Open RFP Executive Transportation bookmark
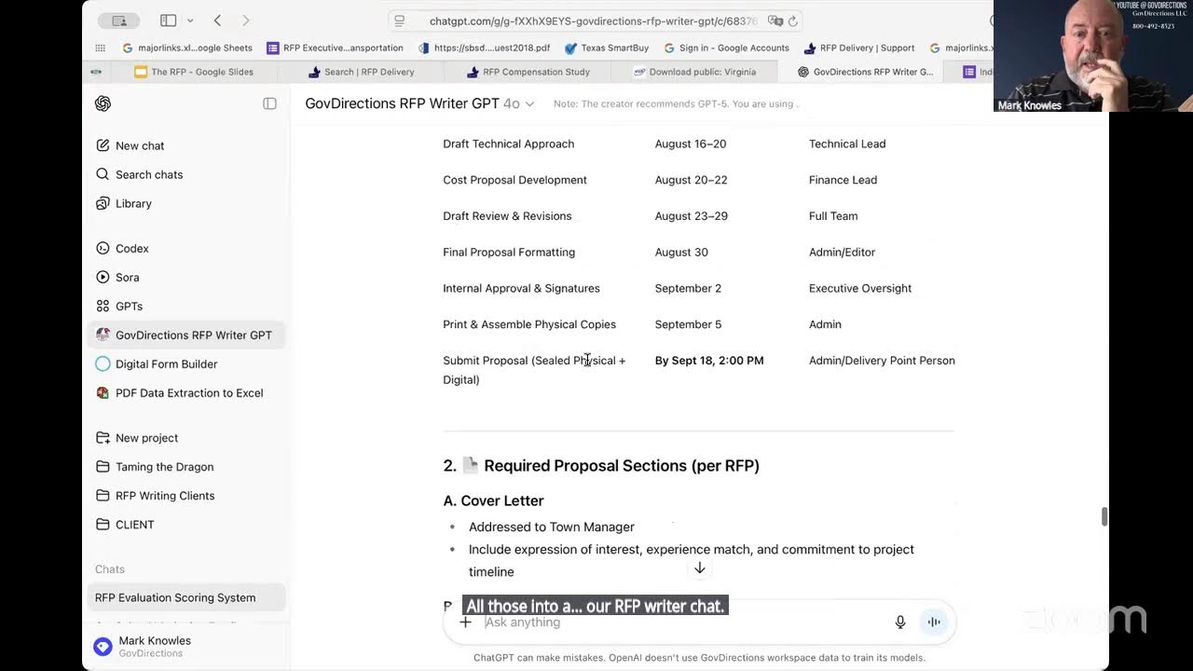1193x671 pixels. tap(335, 48)
